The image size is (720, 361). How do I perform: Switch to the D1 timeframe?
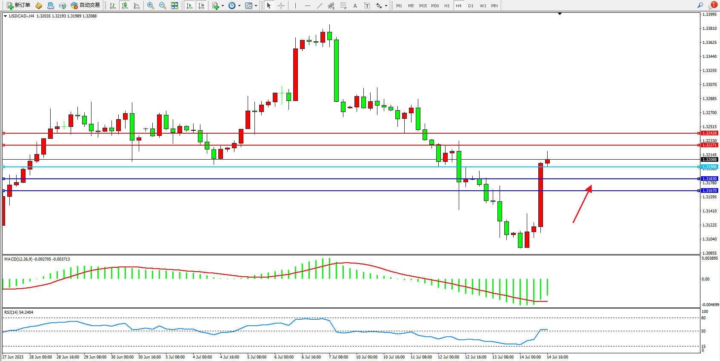471,6
